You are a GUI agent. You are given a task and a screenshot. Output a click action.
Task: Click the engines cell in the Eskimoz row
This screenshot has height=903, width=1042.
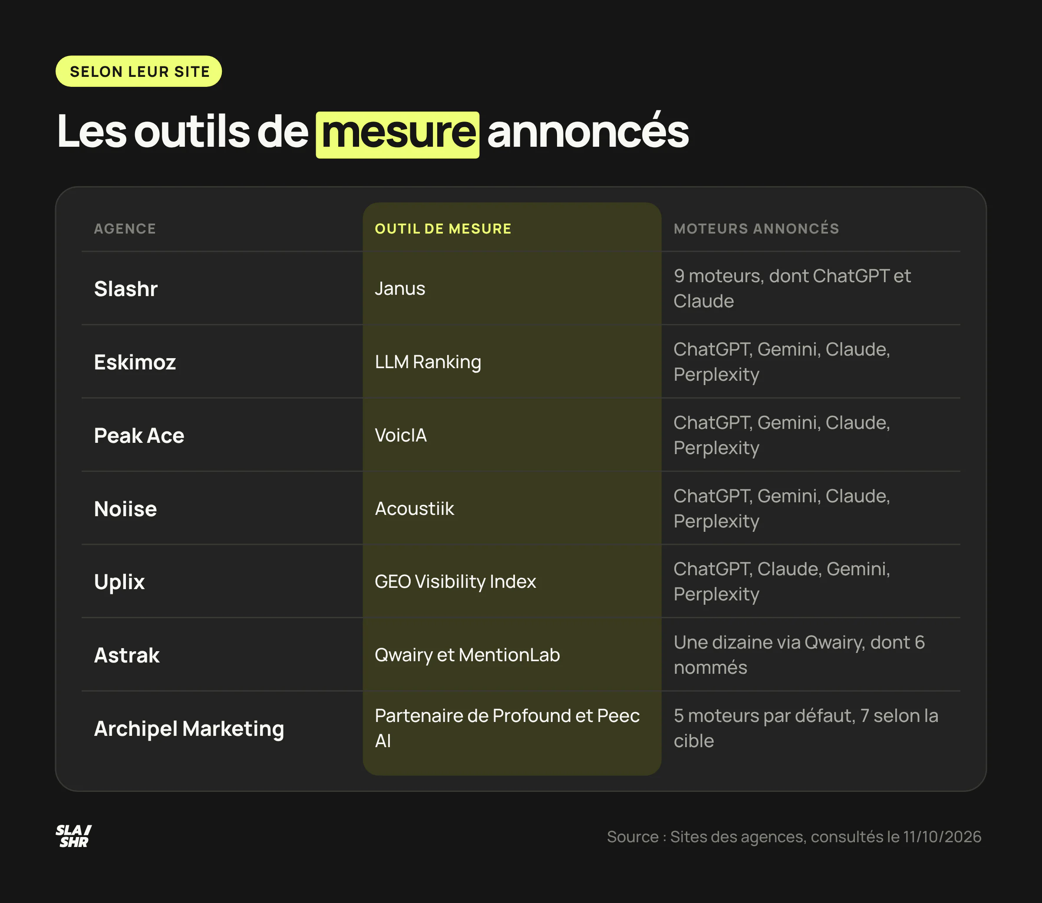781,362
